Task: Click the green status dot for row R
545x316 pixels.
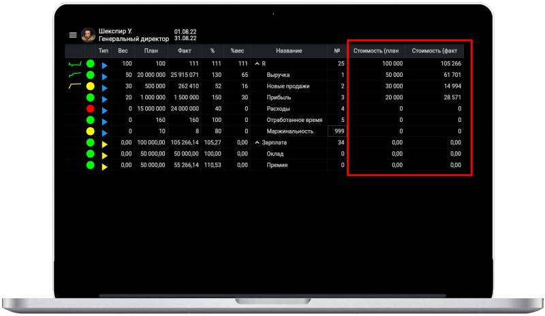Action: tap(91, 63)
